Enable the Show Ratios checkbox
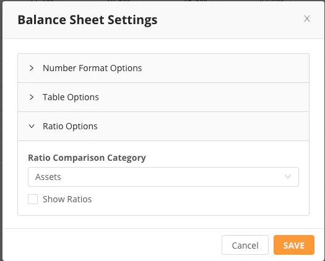 pyautogui.click(x=33, y=199)
